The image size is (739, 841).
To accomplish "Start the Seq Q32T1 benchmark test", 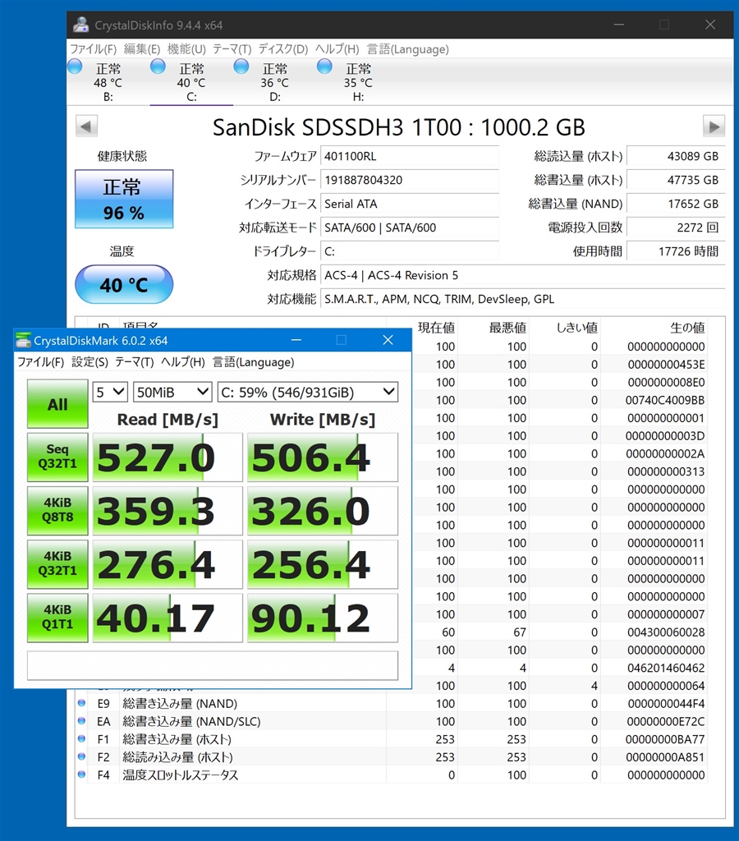I will pyautogui.click(x=57, y=457).
